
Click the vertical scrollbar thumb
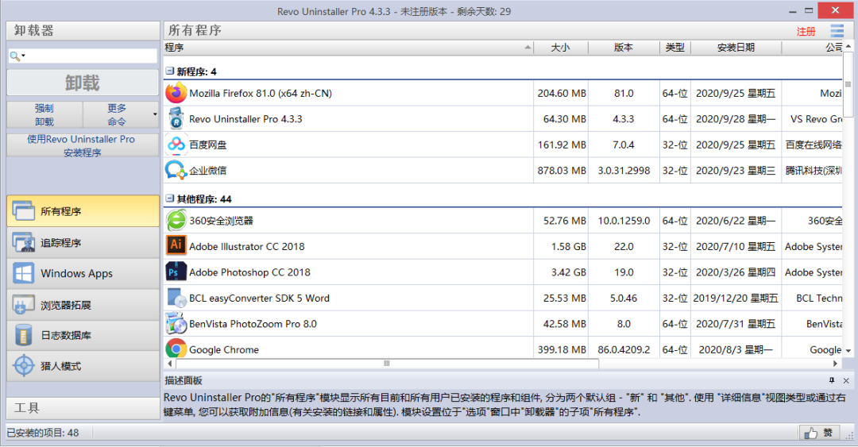click(x=848, y=84)
